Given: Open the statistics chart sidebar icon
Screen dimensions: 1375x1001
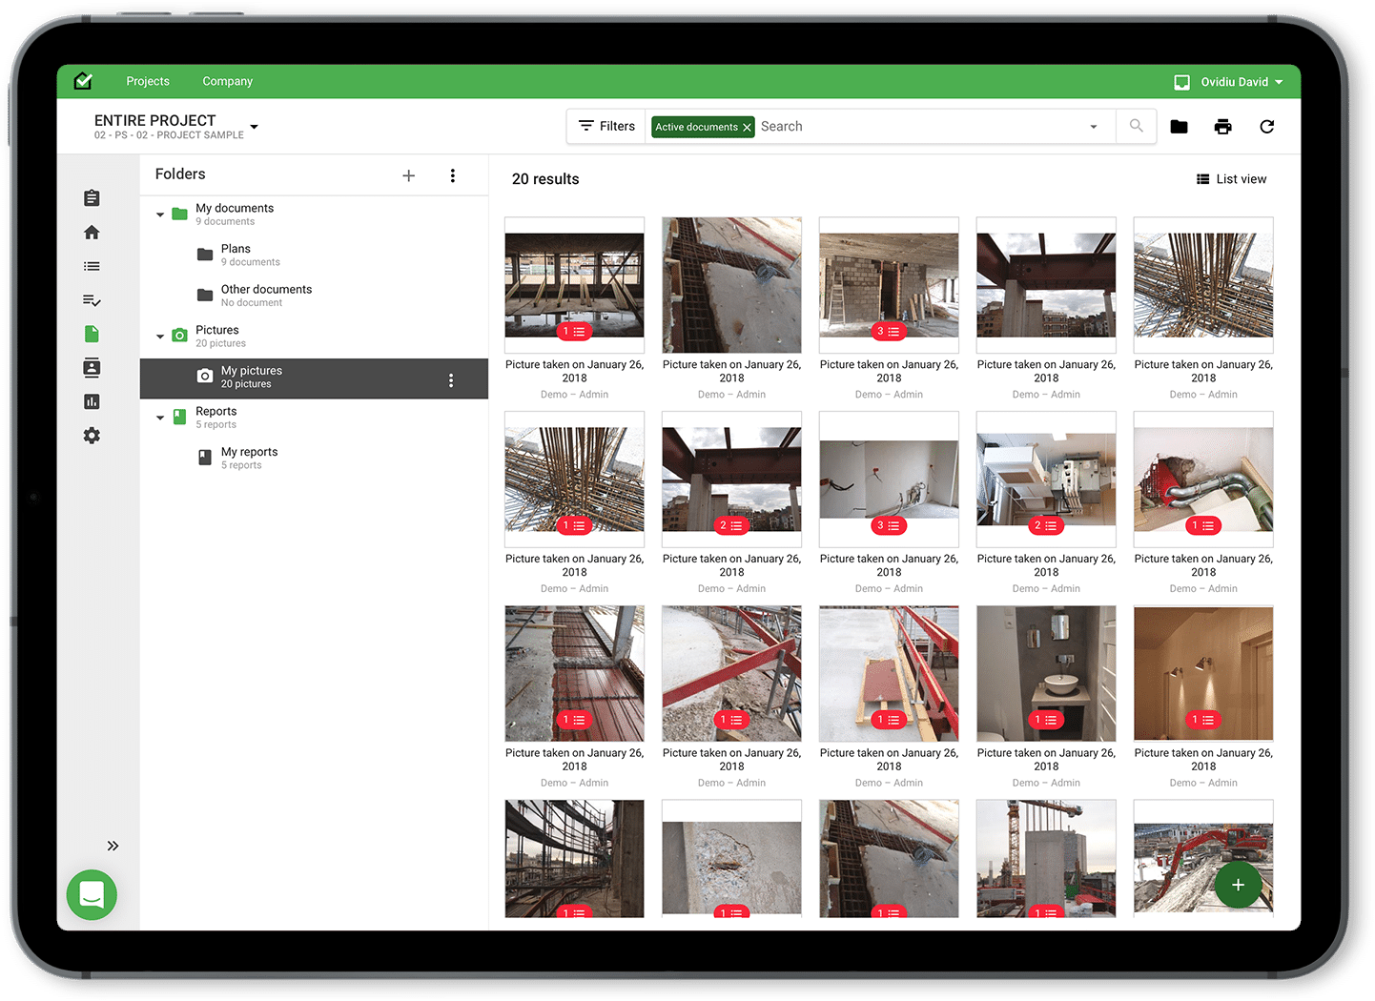Looking at the screenshot, I should click(92, 402).
